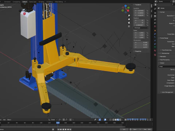175x131 pixels.
Task: Open the Particles properties tab icon
Action: pos(155,37)
